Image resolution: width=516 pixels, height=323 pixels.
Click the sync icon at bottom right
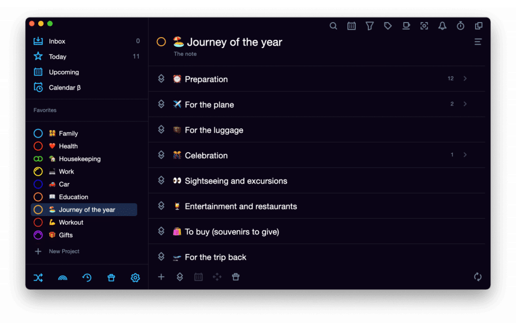pos(478,277)
